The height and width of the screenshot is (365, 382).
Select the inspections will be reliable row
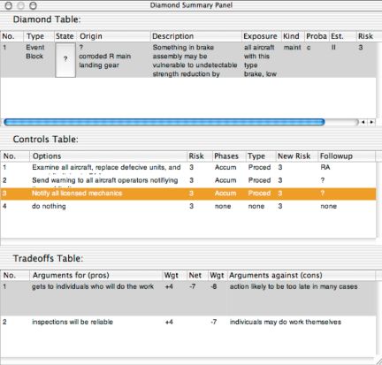tap(188, 323)
